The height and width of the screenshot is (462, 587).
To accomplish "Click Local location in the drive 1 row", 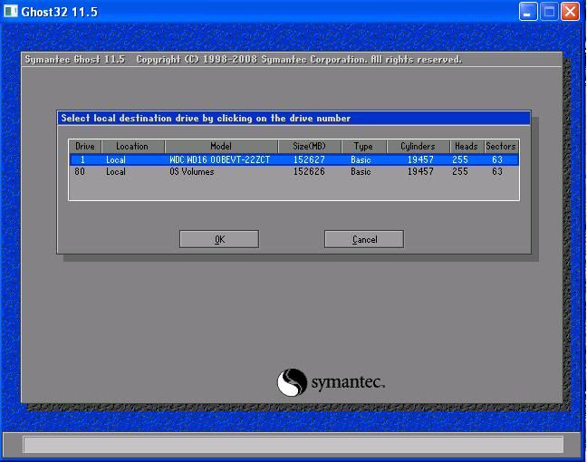I will click(x=116, y=159).
